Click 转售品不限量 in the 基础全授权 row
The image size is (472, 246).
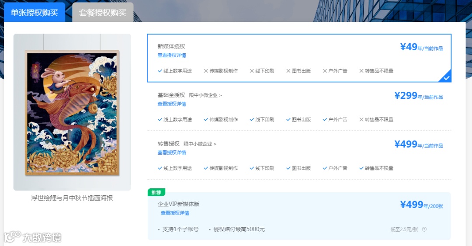point(376,120)
